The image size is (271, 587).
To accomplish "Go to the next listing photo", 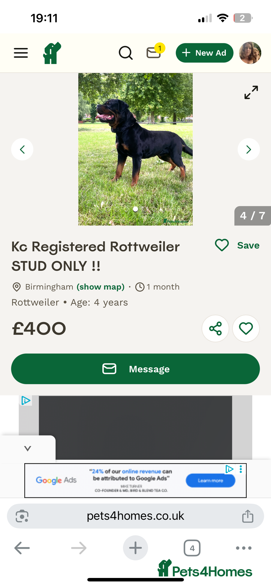I will point(248,149).
